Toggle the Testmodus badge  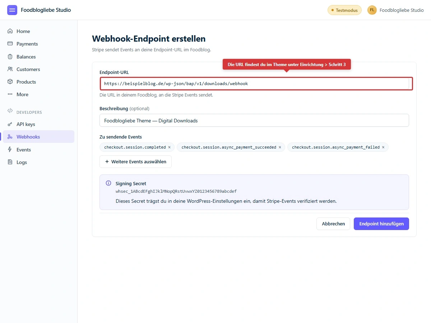tap(344, 10)
